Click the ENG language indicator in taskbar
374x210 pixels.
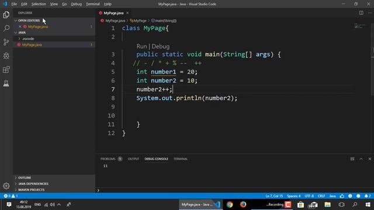(37, 205)
